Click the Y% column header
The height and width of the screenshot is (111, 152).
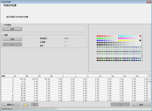pos(44,76)
